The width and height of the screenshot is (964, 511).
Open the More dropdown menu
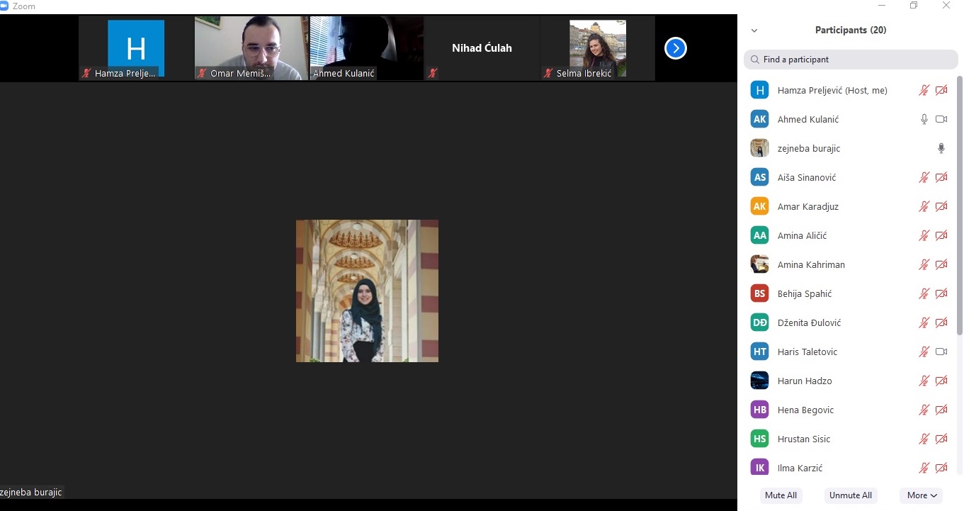922,495
